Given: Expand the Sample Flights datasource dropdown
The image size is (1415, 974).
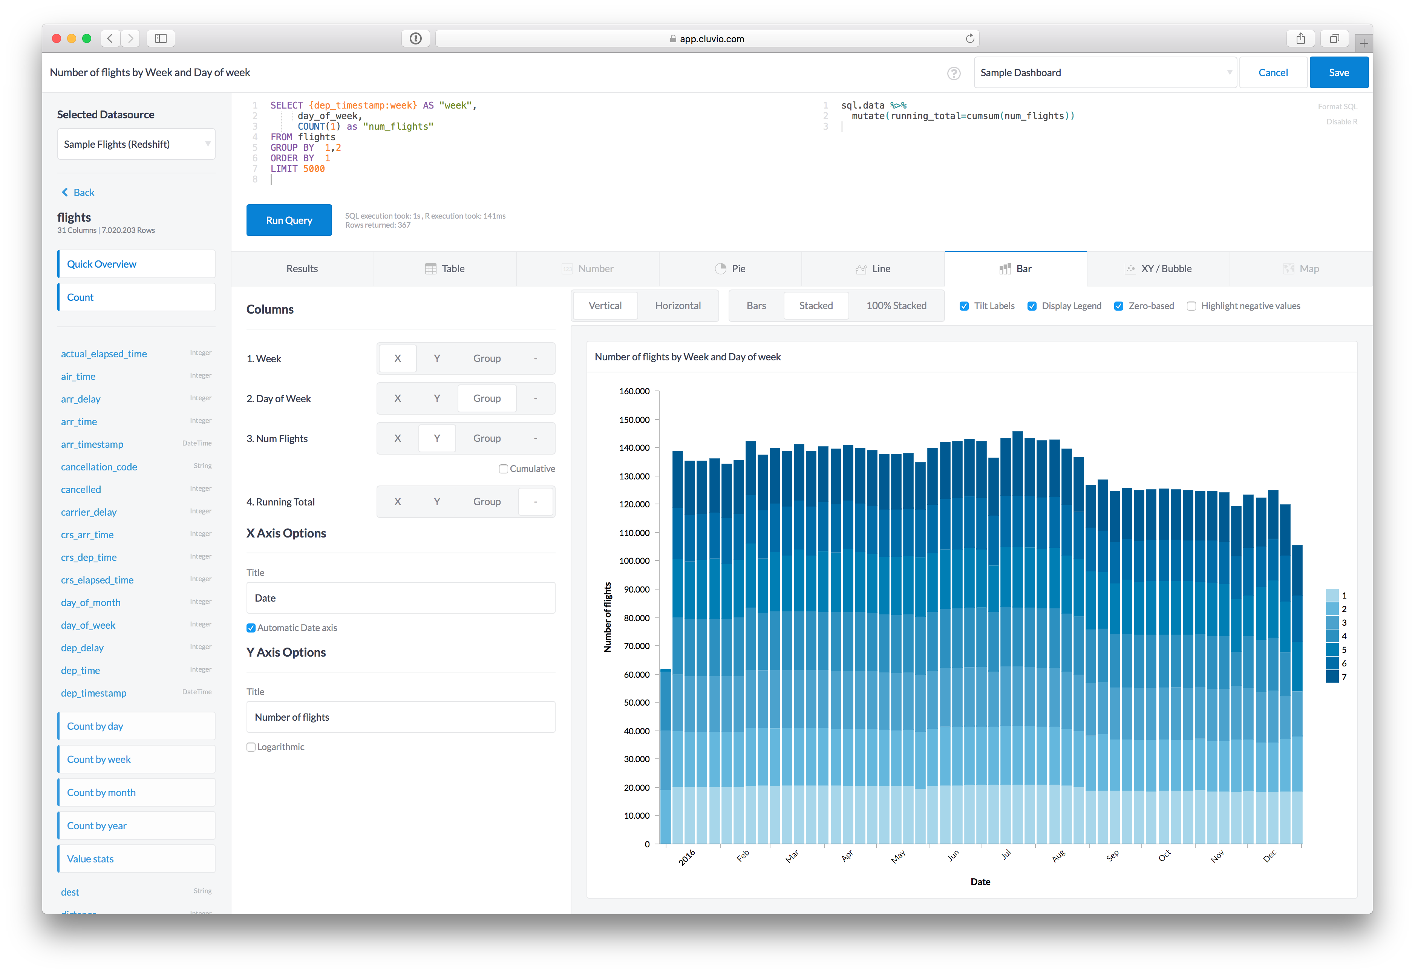Looking at the screenshot, I should coord(136,144).
